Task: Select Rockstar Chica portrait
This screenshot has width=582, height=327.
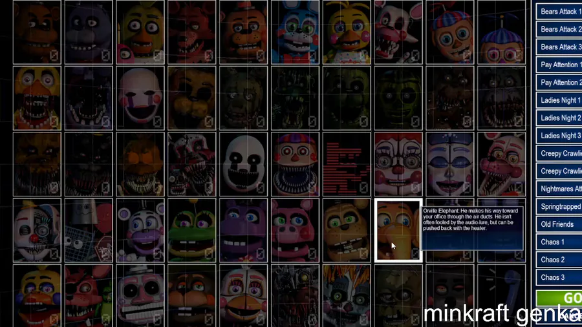Action: (37, 296)
